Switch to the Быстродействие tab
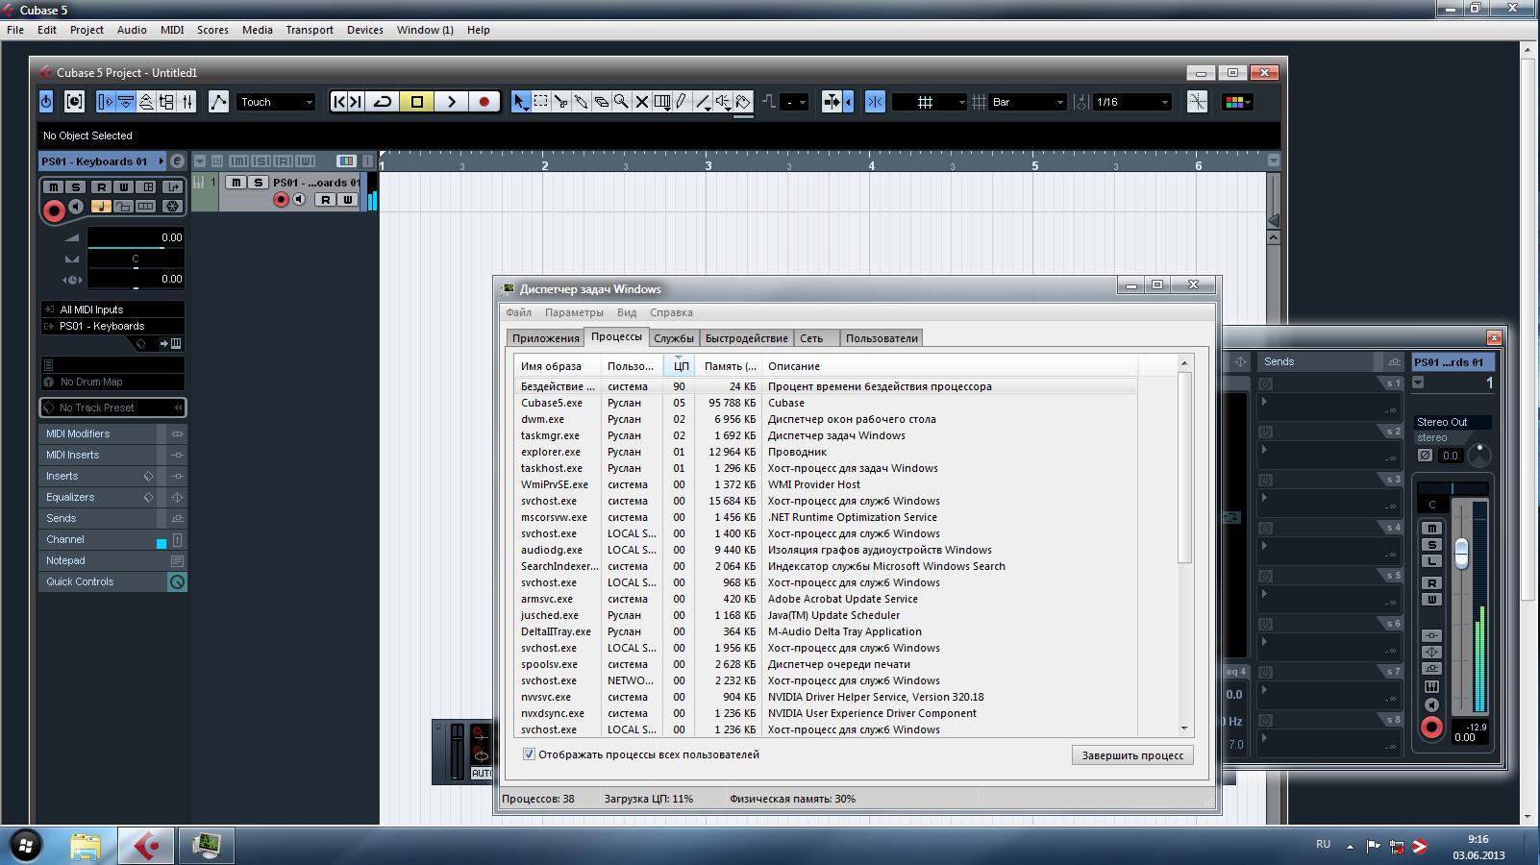This screenshot has width=1540, height=865. [x=746, y=338]
